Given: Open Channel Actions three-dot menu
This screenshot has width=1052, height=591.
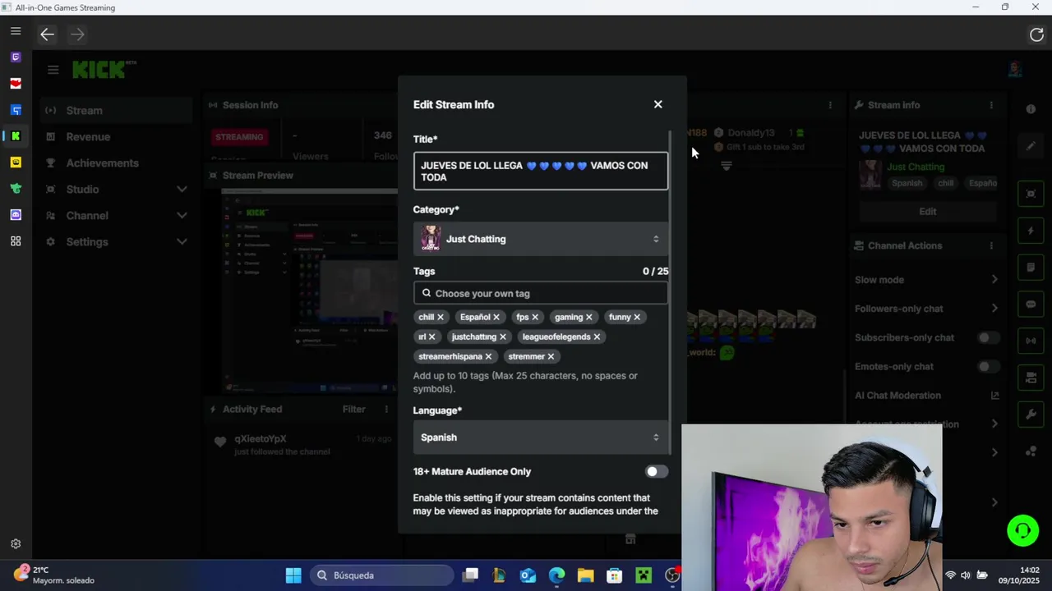Looking at the screenshot, I should (x=991, y=245).
